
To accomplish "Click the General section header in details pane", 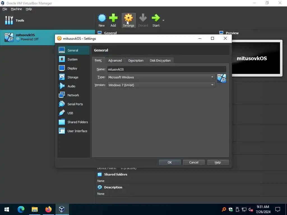I will 110,33.
